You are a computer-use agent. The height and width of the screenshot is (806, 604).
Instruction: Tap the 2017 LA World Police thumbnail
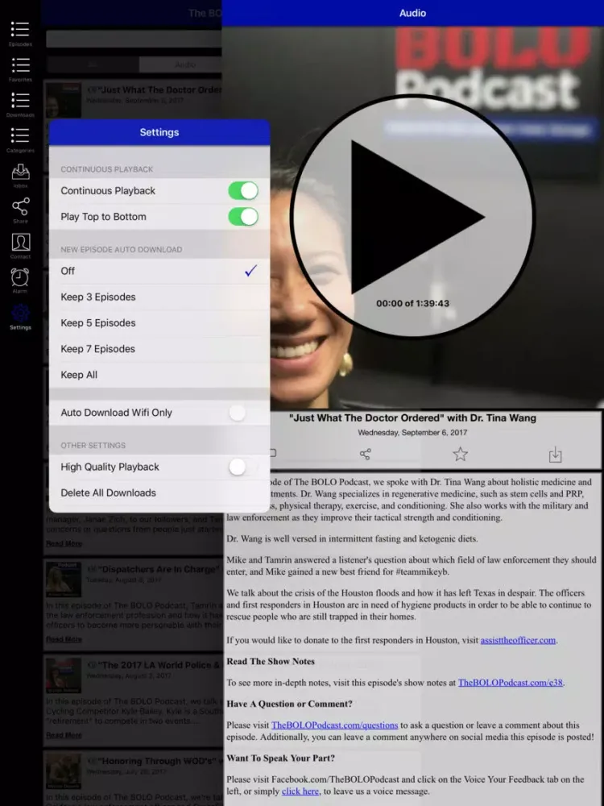coord(64,675)
